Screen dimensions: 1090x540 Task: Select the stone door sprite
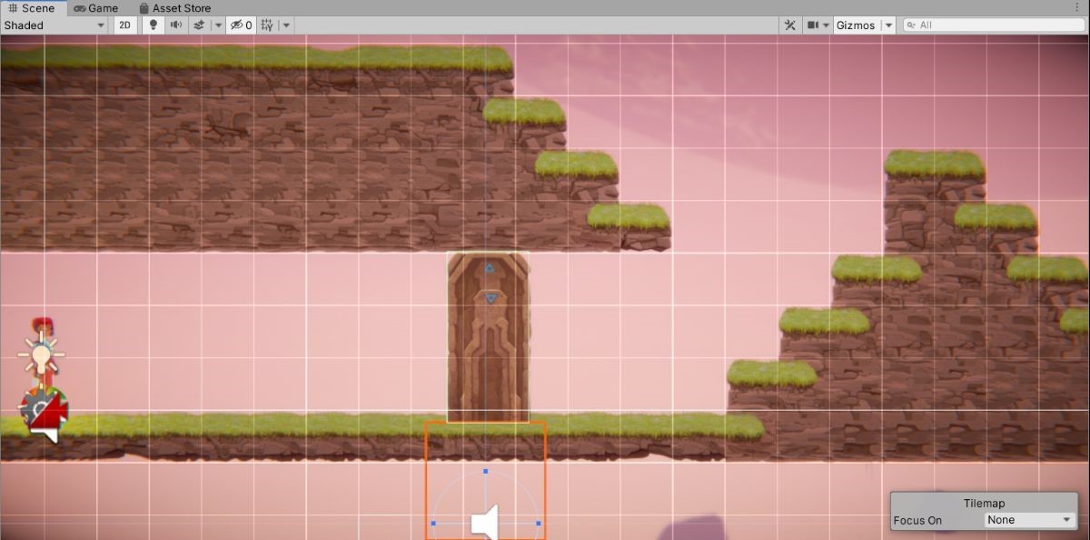point(488,337)
